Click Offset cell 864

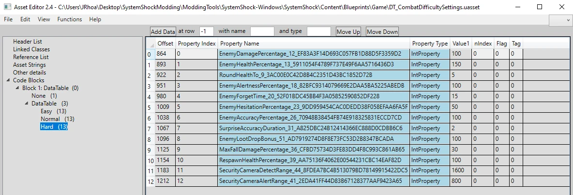click(x=165, y=54)
